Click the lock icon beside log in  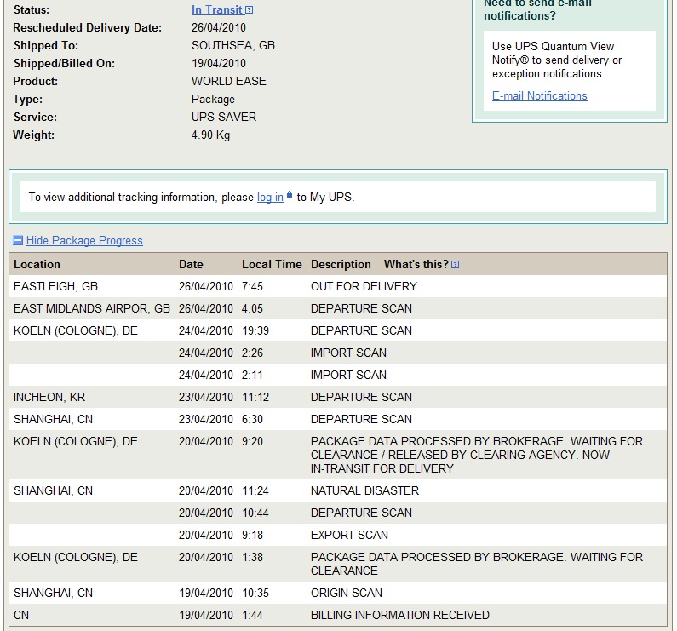tap(290, 195)
